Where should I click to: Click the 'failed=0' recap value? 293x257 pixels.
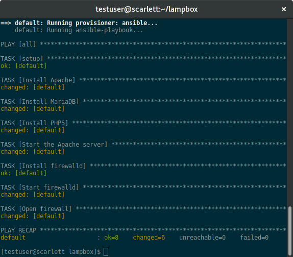[254, 238]
